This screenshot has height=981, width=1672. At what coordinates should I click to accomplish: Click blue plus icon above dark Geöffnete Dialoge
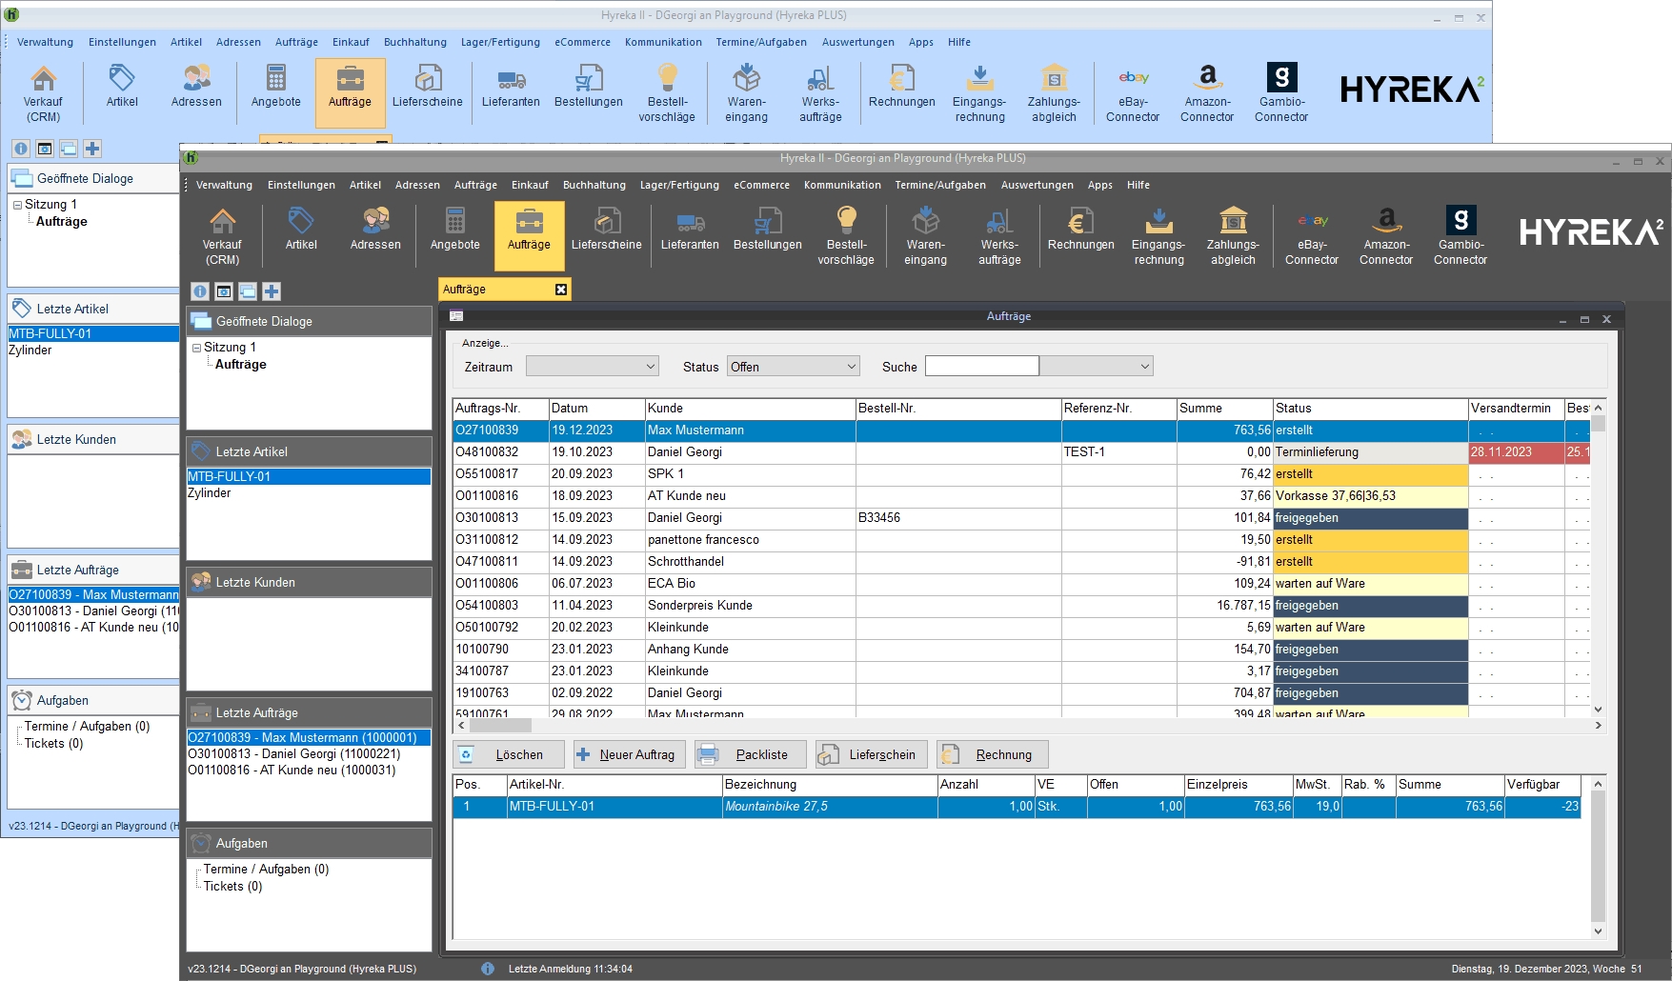(272, 291)
